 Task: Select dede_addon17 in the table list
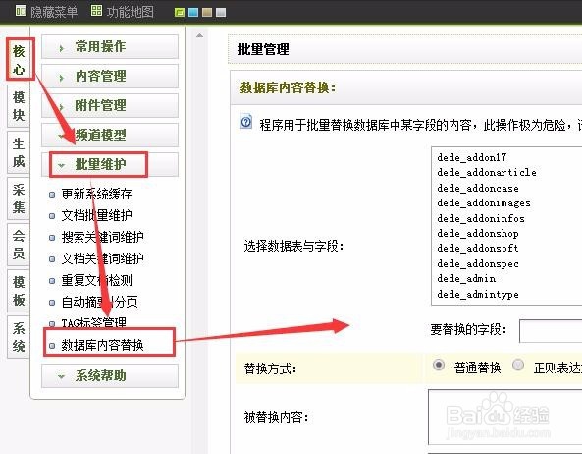pos(471,157)
